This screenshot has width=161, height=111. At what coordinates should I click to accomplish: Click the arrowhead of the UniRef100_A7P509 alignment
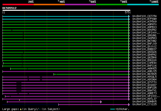(x=129, y=22)
